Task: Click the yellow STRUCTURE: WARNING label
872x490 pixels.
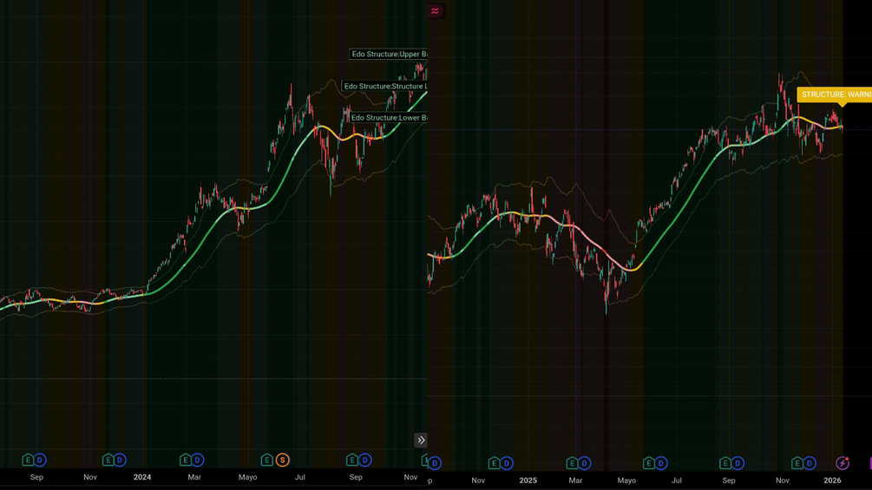Action: point(834,95)
